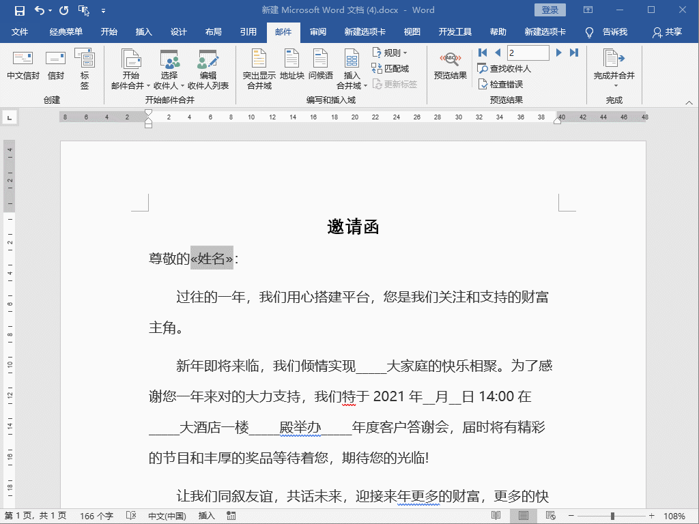This screenshot has height=524, width=699.
Task: Click the 登录 sign-in button
Action: pyautogui.click(x=550, y=10)
